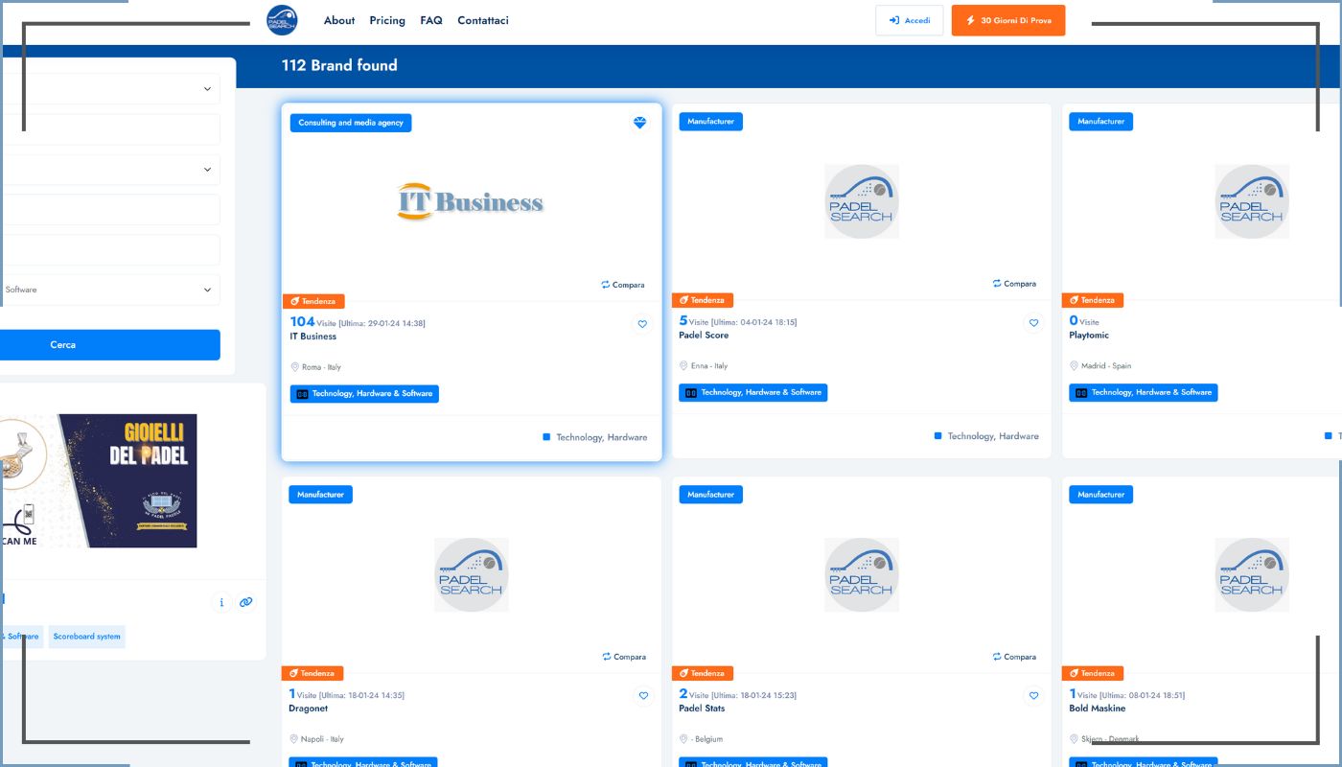The height and width of the screenshot is (767, 1342).
Task: Open the IT Business brand title
Action: (313, 337)
